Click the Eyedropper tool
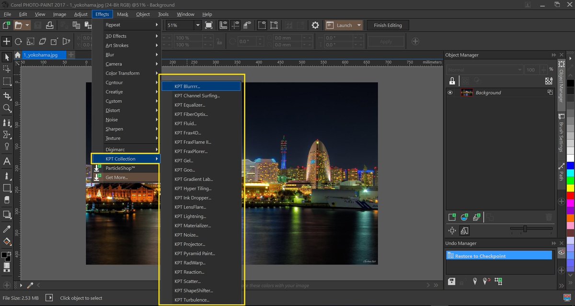This screenshot has height=306, width=575. [7, 229]
